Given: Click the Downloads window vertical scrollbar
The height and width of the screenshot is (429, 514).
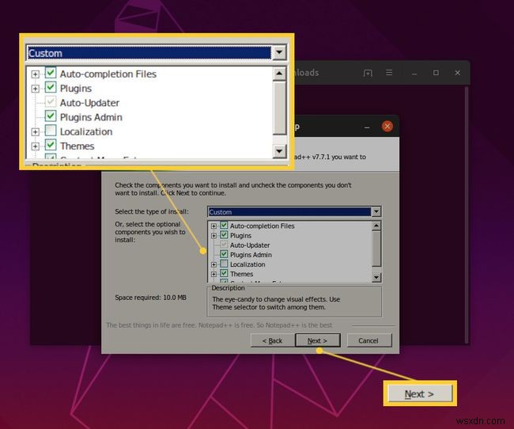Looking at the screenshot, I should [x=467, y=215].
